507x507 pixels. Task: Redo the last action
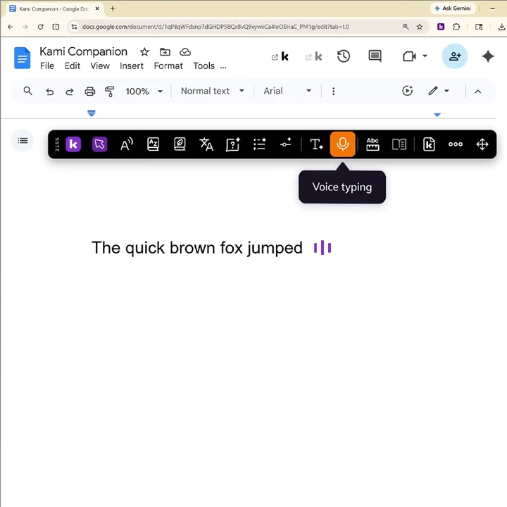pyautogui.click(x=70, y=92)
